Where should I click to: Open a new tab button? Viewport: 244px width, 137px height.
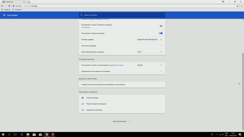point(29,2)
